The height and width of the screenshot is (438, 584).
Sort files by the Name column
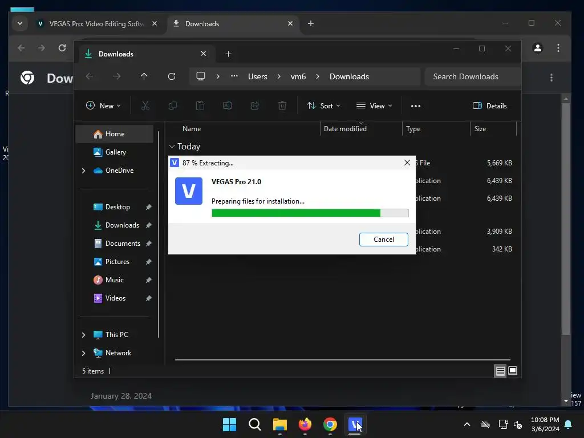pos(192,128)
